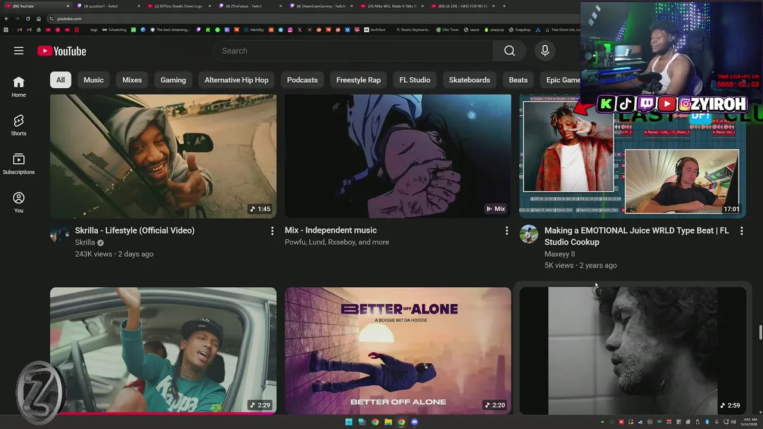Select the FL Studio chip
This screenshot has width=763, height=429.
(415, 80)
